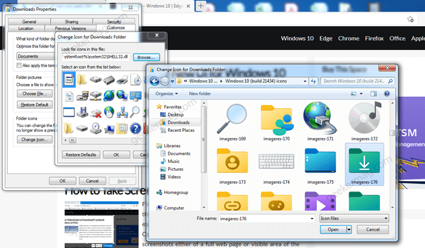Click the Forward arrow in file browser
425x248 pixels.
pyautogui.click(x=165, y=81)
